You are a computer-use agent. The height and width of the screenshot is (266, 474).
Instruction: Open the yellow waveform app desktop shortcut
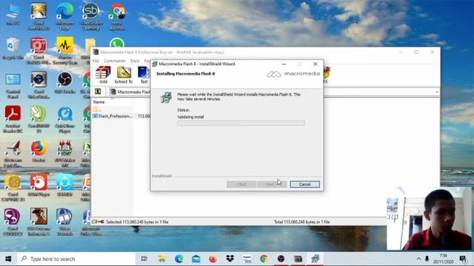[x=64, y=50]
